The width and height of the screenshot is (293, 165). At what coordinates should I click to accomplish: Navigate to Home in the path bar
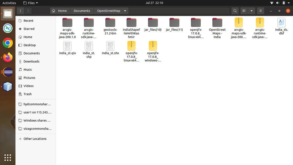[x=60, y=11]
